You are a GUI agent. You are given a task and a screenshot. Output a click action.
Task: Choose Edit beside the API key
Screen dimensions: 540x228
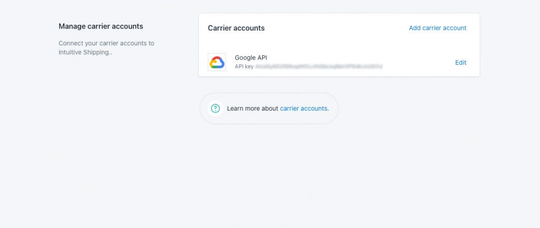460,63
